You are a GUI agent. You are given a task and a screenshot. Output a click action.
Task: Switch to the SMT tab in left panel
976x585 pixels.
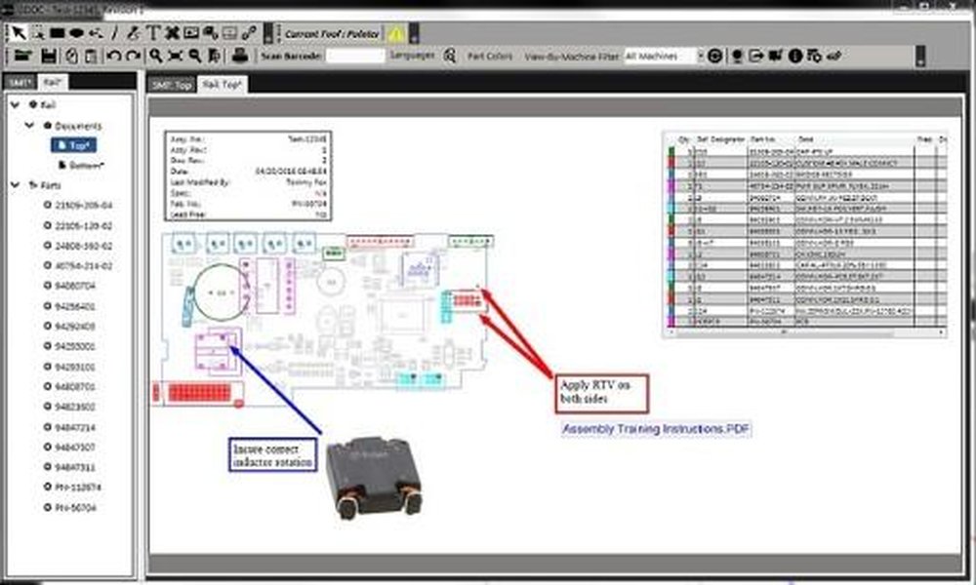[x=18, y=82]
